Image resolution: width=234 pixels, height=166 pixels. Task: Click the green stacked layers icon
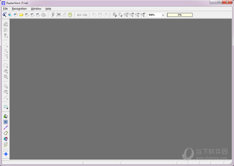(6, 145)
